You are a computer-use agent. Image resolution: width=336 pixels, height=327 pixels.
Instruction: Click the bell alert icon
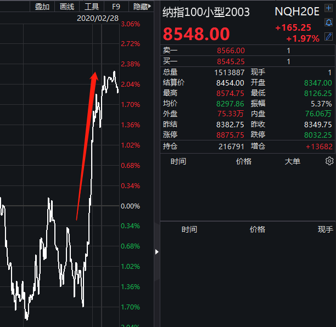point(329,23)
